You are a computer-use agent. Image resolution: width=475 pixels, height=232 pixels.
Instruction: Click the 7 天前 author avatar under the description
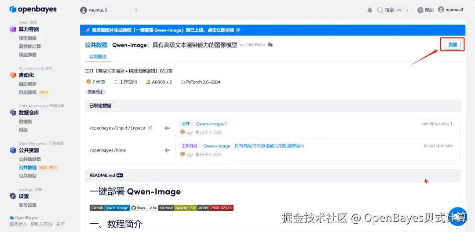(x=88, y=82)
